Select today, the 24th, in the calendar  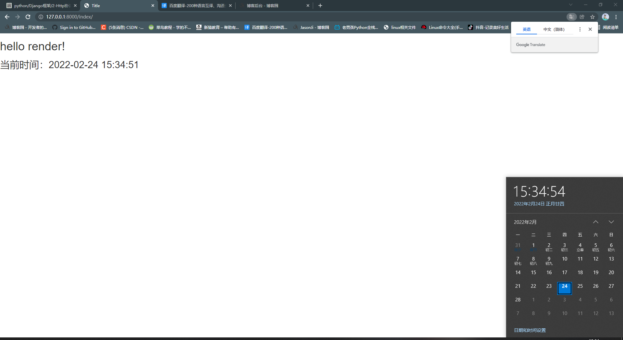(565, 288)
